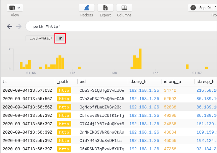
Task: Open Packets with the shark fin icon
Action: click(87, 8)
